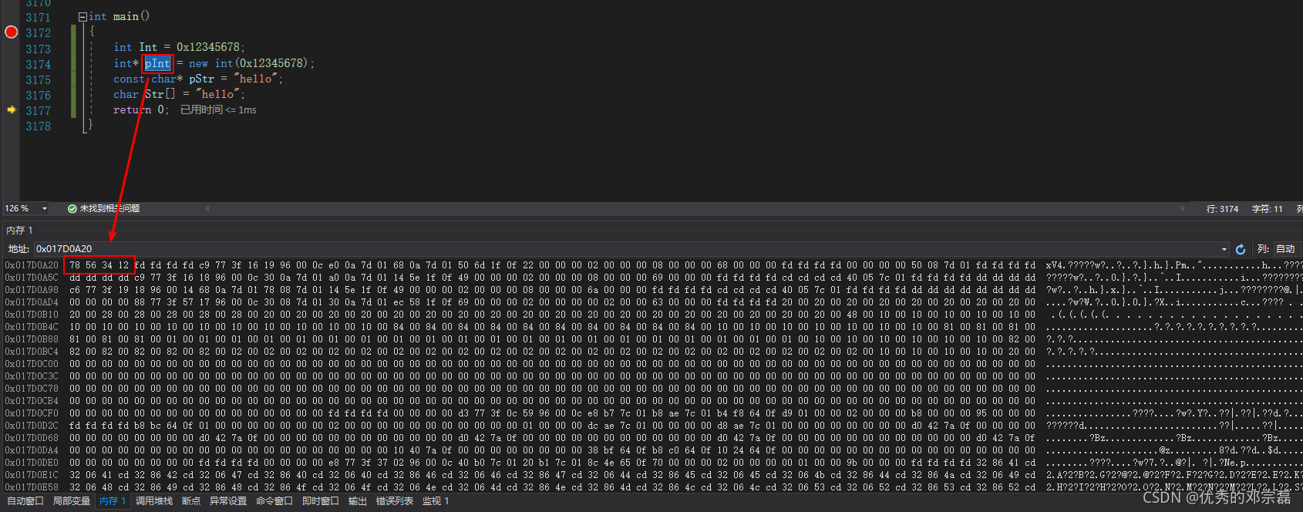Switch to the 局部变量 tab
Viewport: 1303px width, 512px height.
pos(72,501)
